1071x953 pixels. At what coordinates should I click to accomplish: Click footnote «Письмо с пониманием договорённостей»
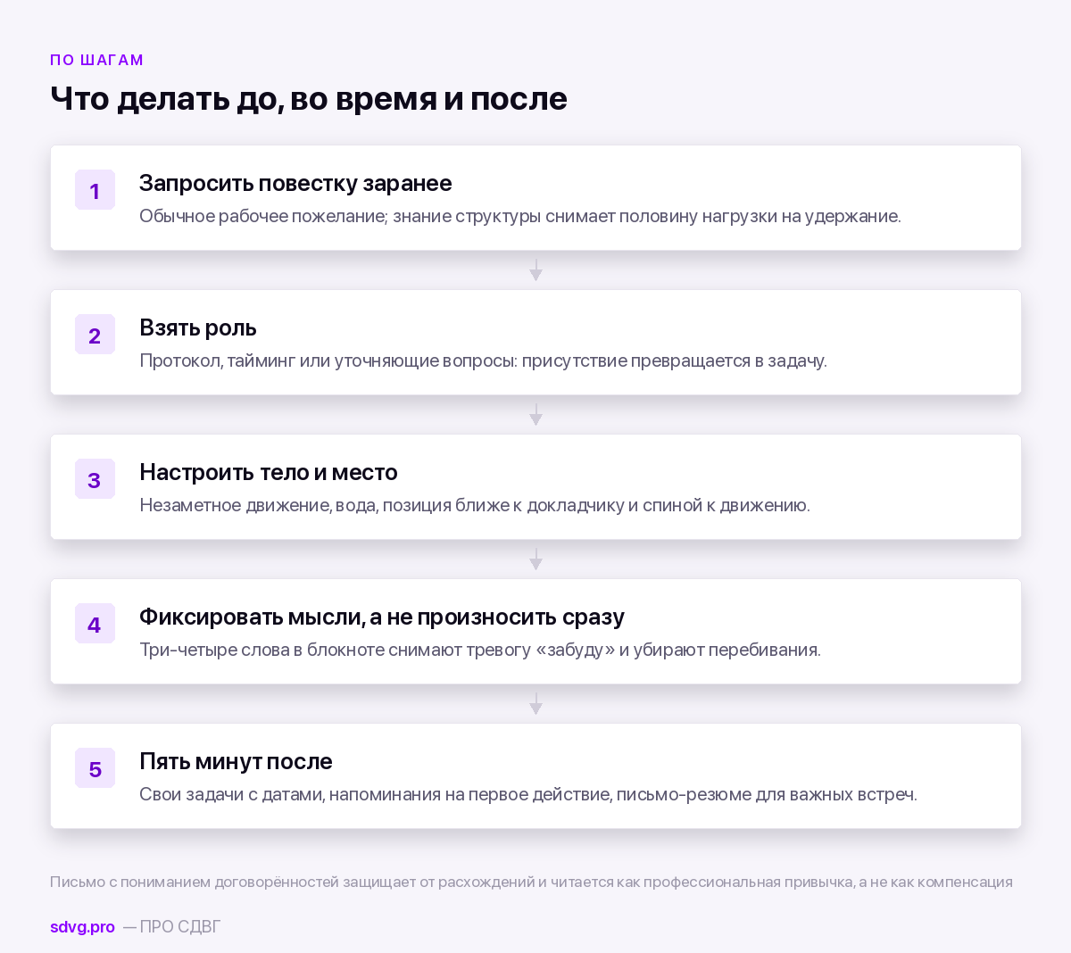tap(531, 883)
